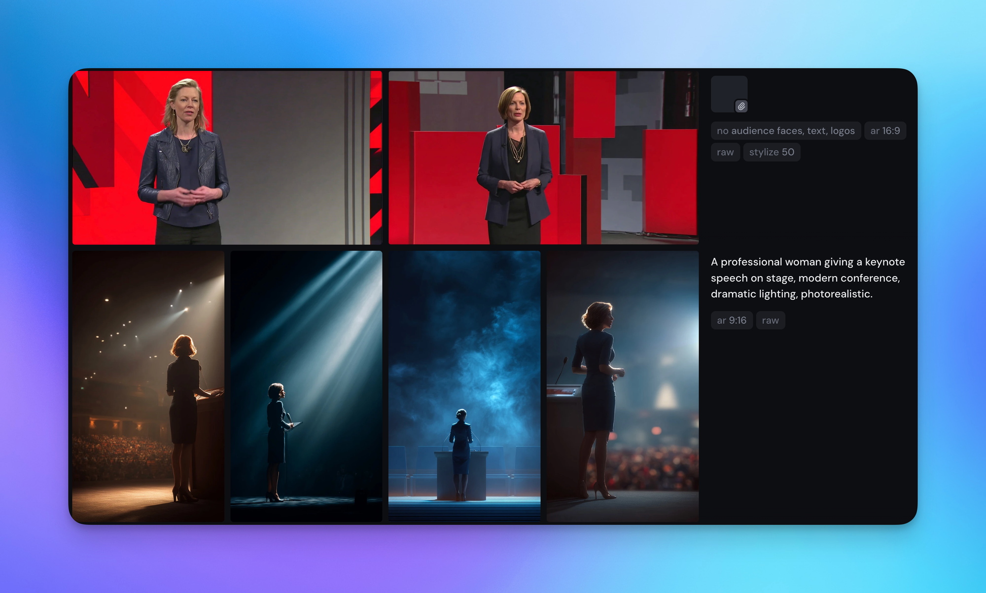Image resolution: width=986 pixels, height=593 pixels.
Task: Open portrait image with diagonal light beam
Action: tap(306, 386)
